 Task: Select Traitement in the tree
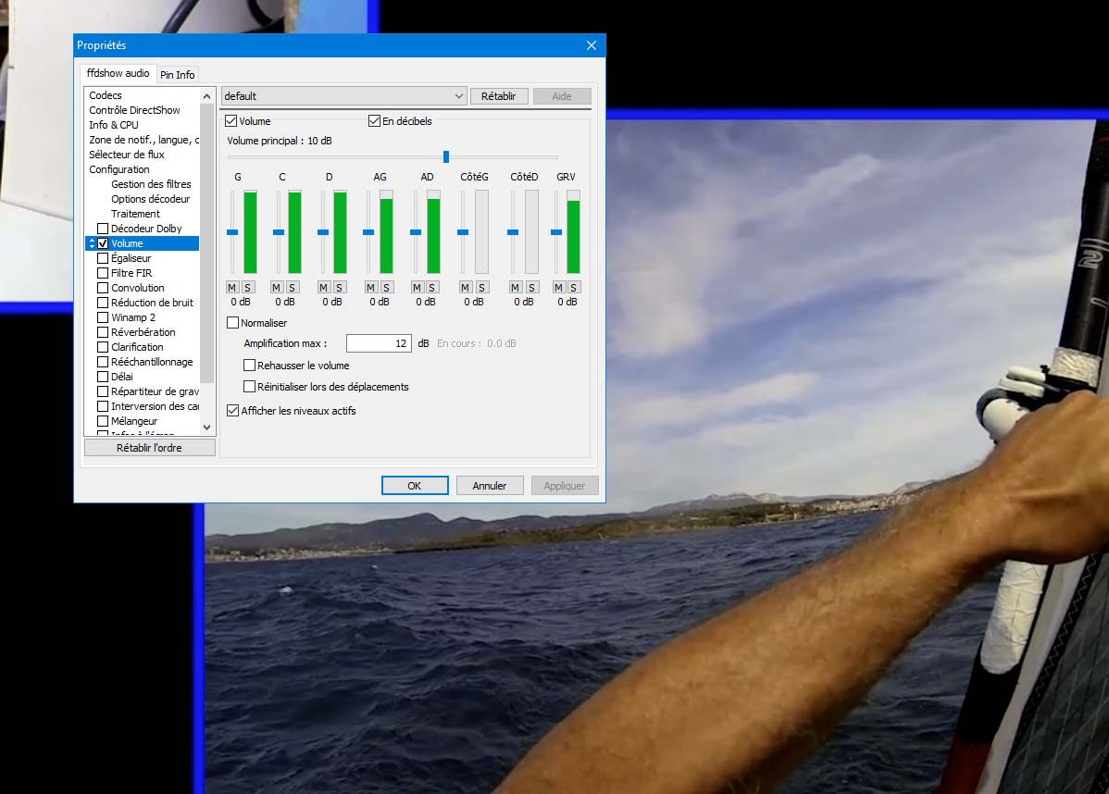[x=136, y=214]
